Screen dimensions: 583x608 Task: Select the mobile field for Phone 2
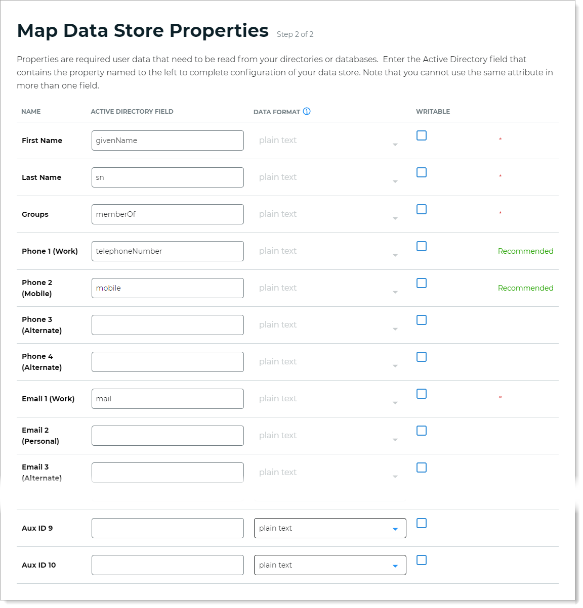(168, 288)
